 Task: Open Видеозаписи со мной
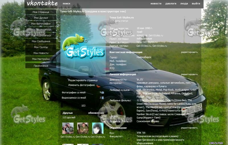[74, 98]
